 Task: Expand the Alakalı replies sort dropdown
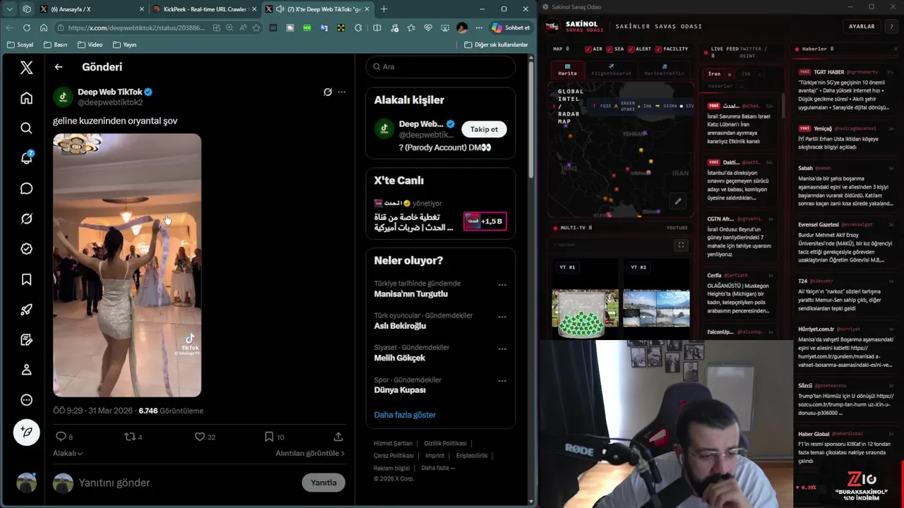[68, 453]
